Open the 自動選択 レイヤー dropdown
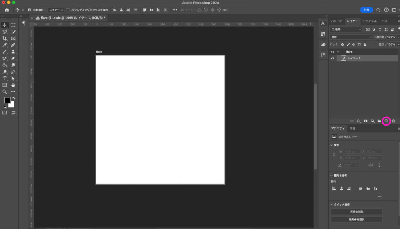The image size is (400, 229). point(56,10)
